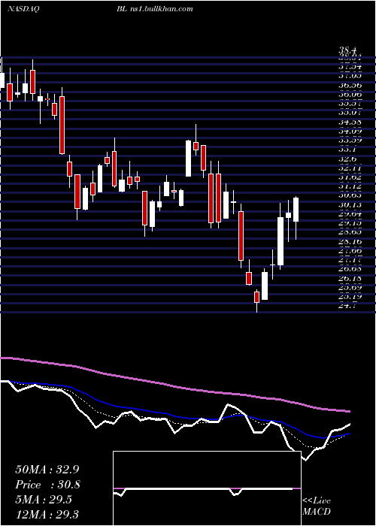376x526 pixels.
Task: Click the pink 50MA trend line
Action: 174,385
